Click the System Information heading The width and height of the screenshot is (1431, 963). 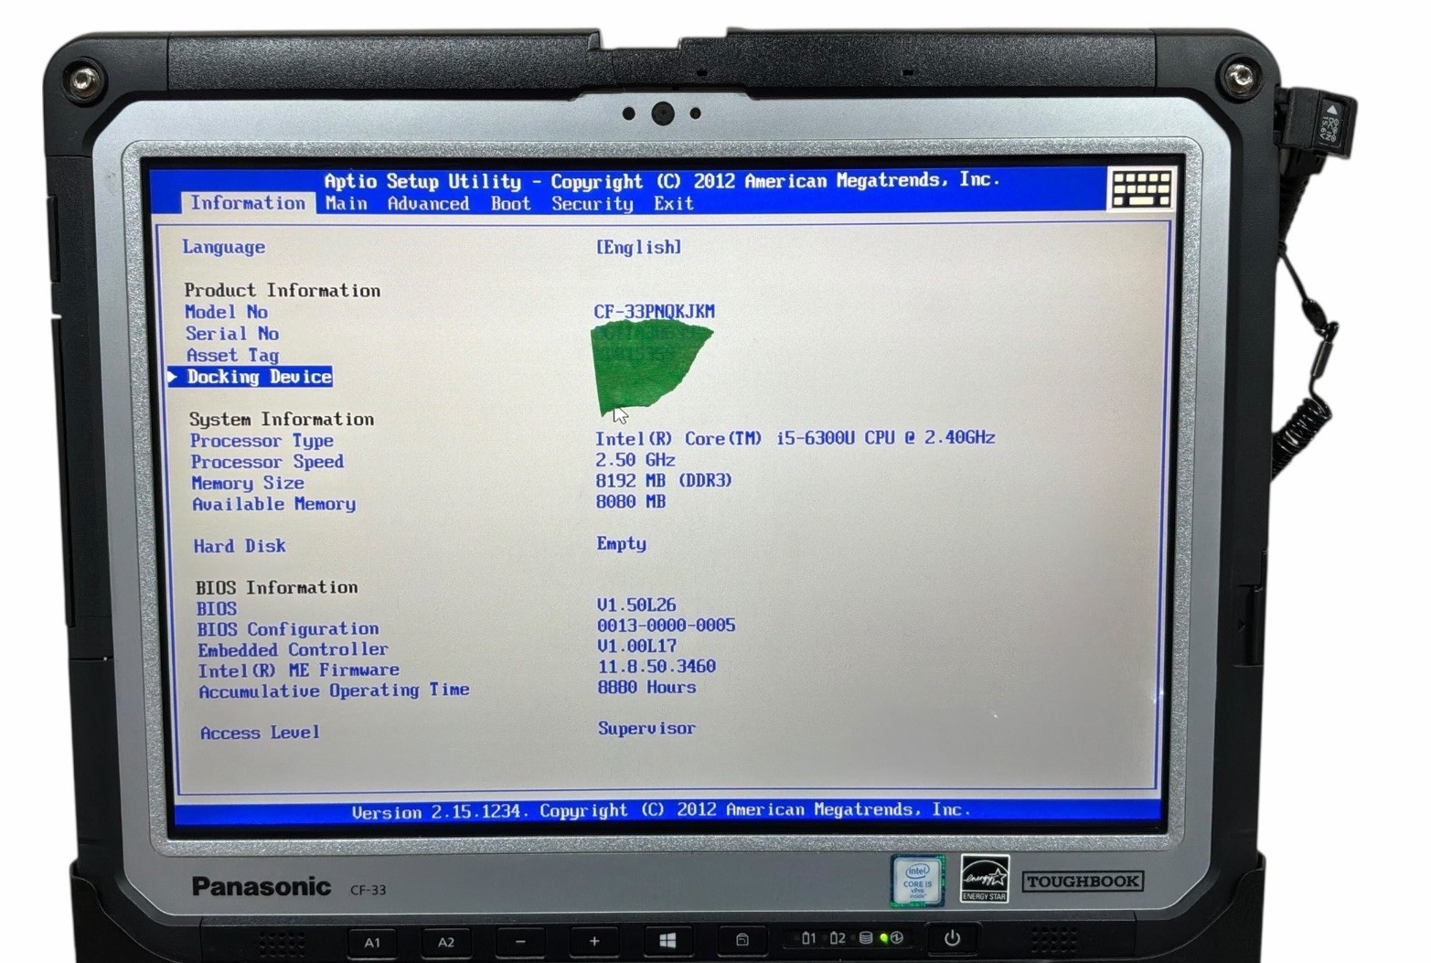(x=282, y=419)
